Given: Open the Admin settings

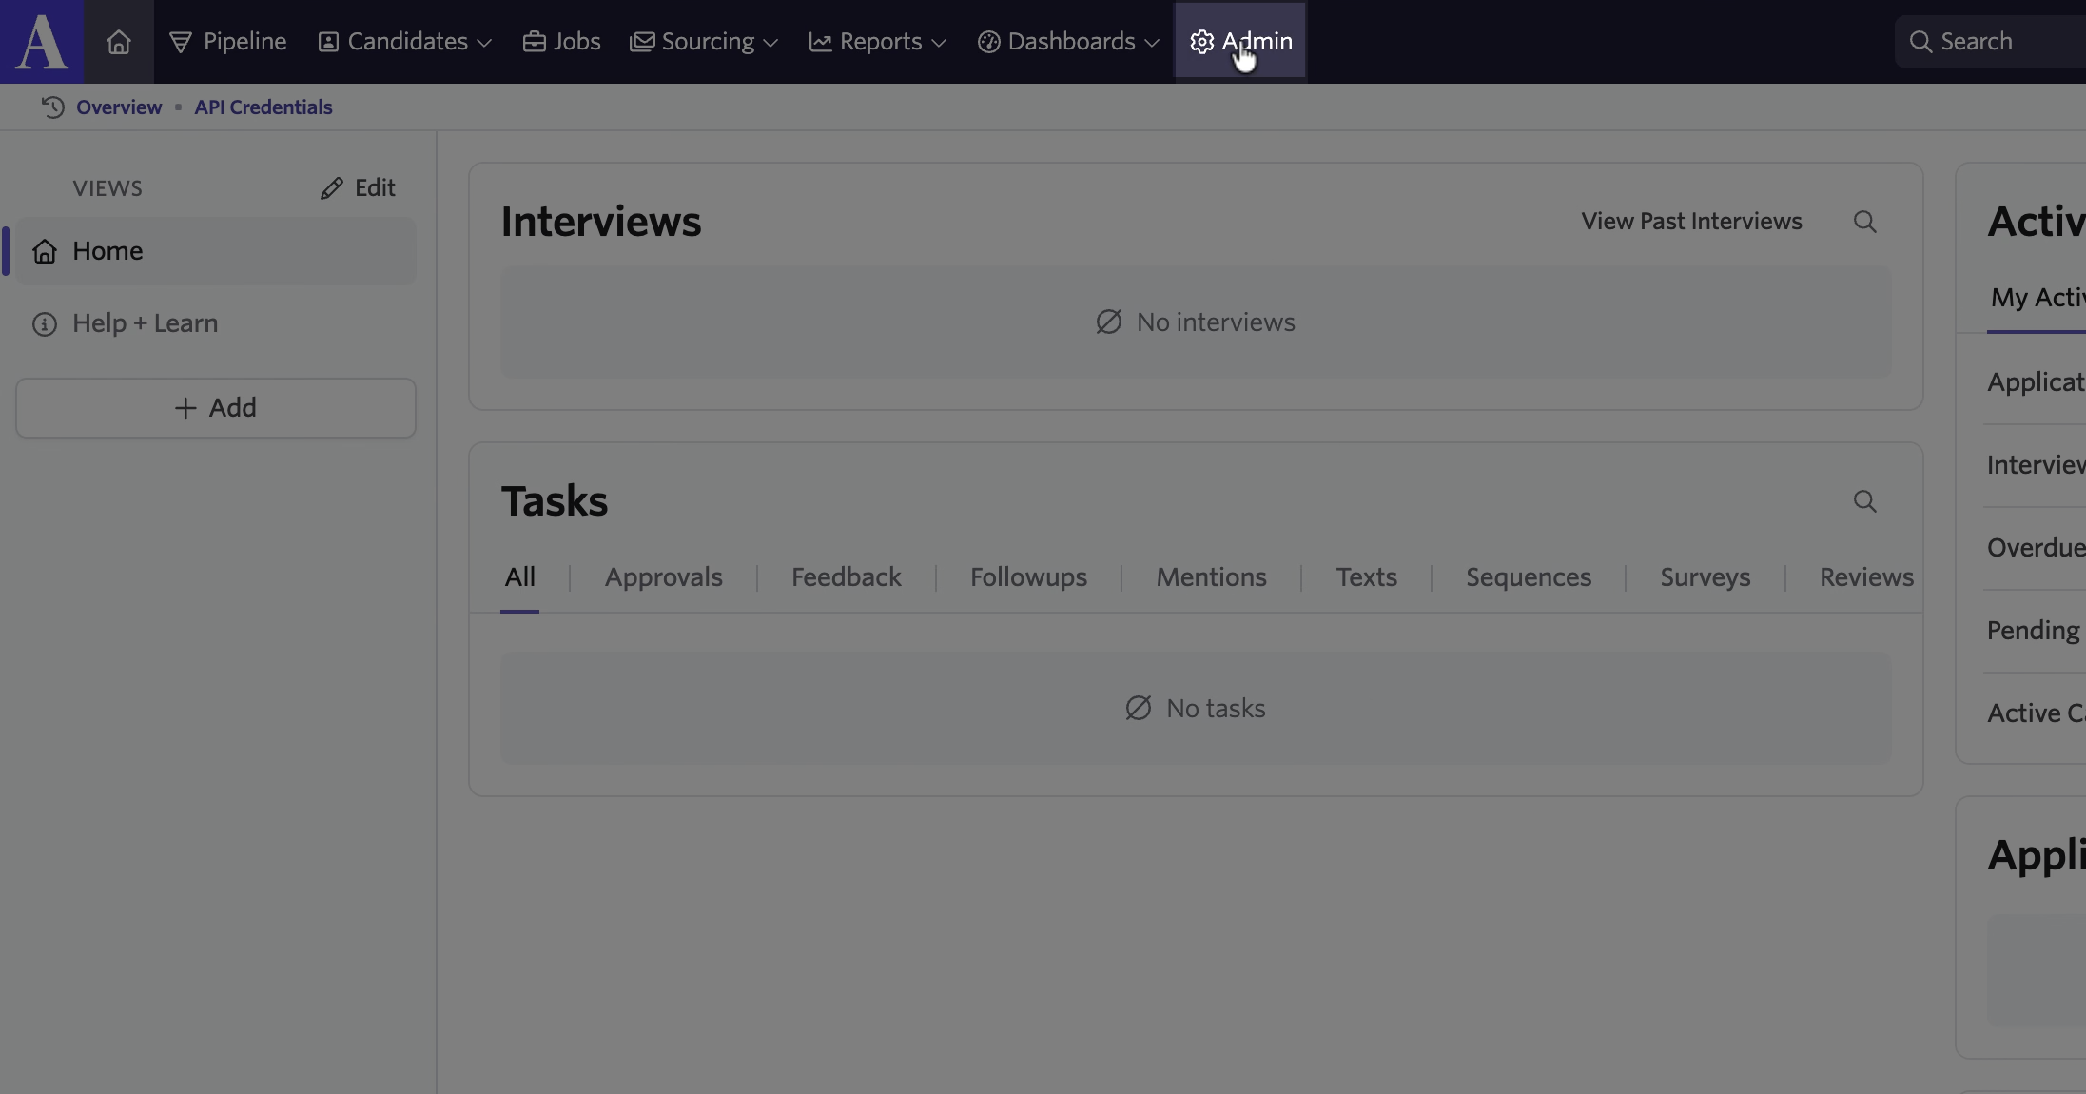Looking at the screenshot, I should tap(1240, 42).
